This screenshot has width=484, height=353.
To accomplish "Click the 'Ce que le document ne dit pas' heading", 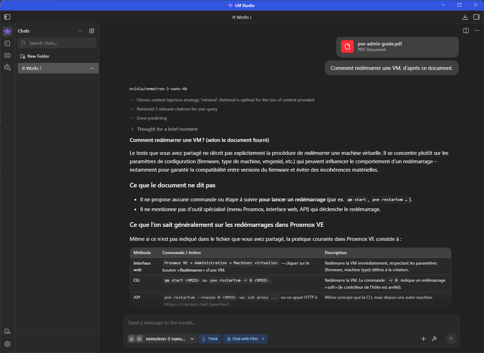I will tap(173, 185).
